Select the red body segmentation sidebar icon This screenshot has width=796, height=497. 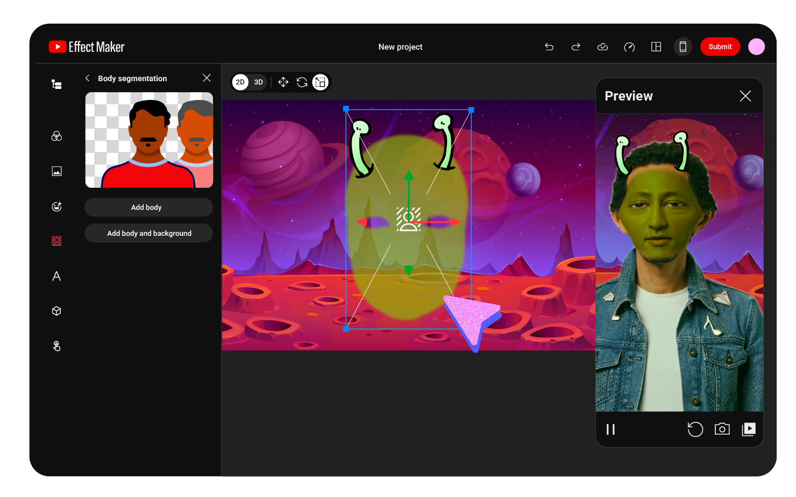click(x=56, y=241)
